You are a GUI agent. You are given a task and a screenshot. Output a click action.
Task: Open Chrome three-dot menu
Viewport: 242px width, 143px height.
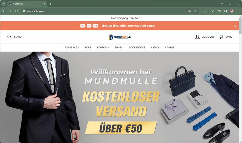[x=238, y=11]
